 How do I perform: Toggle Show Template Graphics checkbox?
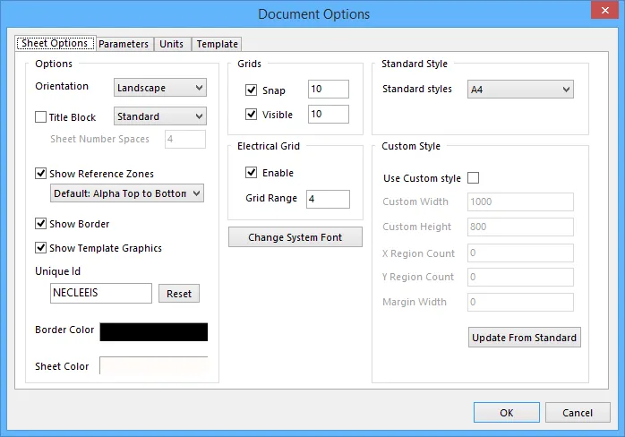[x=41, y=248]
